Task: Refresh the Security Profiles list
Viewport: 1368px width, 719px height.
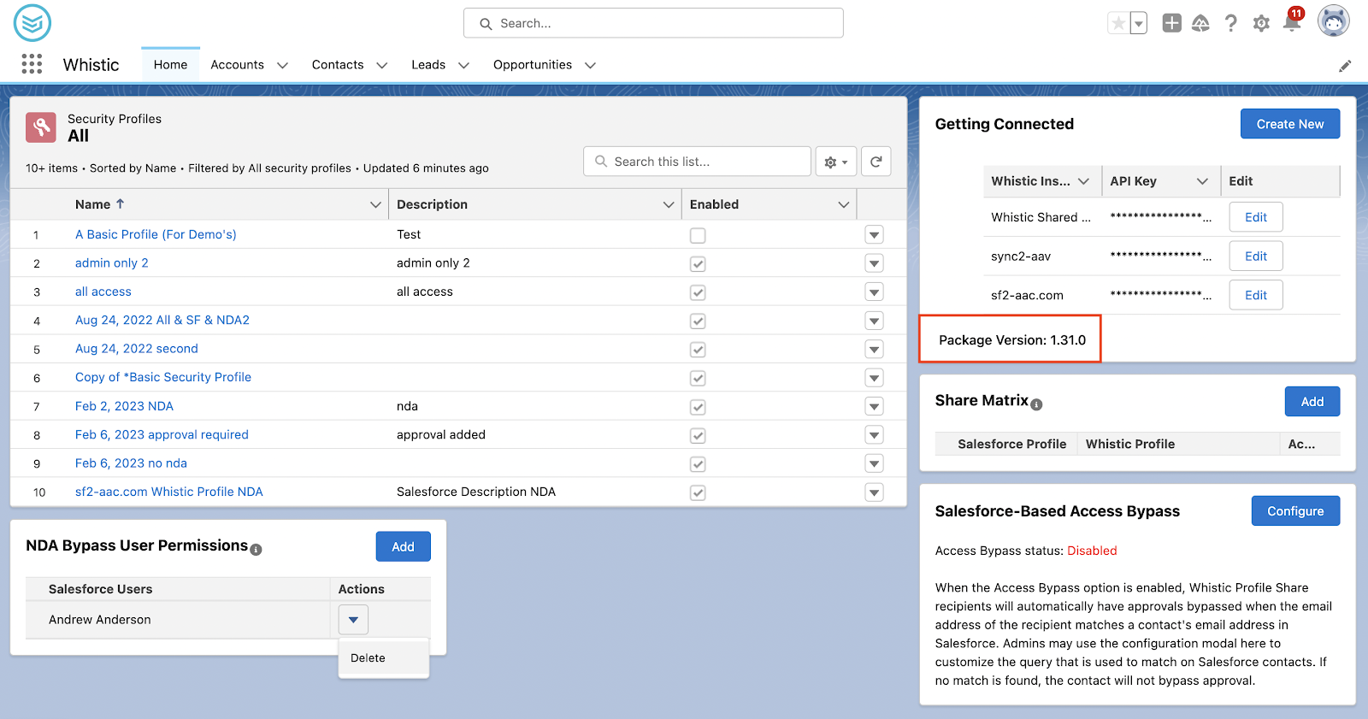Action: pos(876,162)
